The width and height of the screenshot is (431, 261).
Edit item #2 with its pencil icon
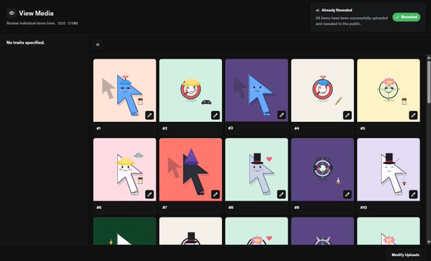pyautogui.click(x=215, y=116)
